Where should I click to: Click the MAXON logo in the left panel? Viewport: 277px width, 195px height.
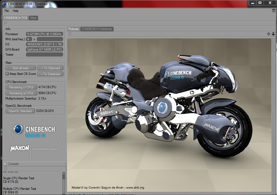(19, 148)
